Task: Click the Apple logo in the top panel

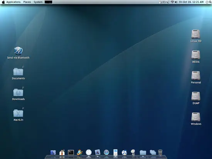Action: coord(3,2)
